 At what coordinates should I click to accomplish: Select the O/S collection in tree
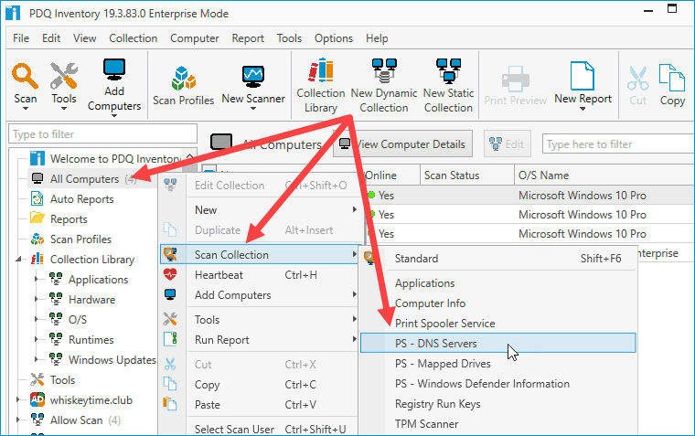[x=78, y=320]
